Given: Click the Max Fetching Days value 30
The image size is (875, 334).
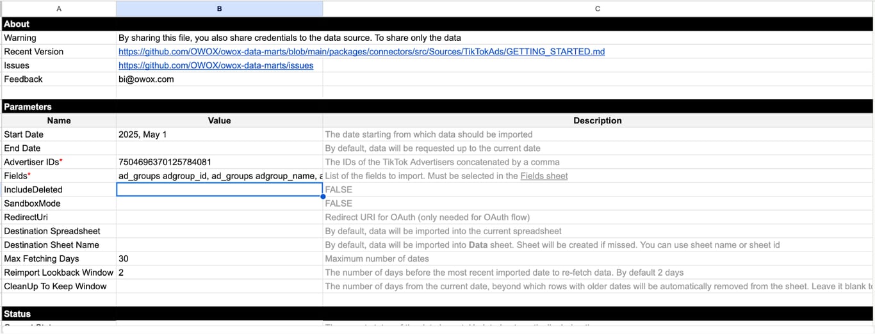Looking at the screenshot, I should (x=220, y=258).
